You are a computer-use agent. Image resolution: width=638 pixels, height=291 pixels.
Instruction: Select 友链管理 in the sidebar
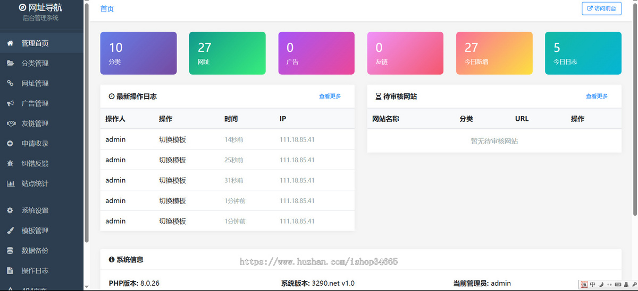click(41, 124)
